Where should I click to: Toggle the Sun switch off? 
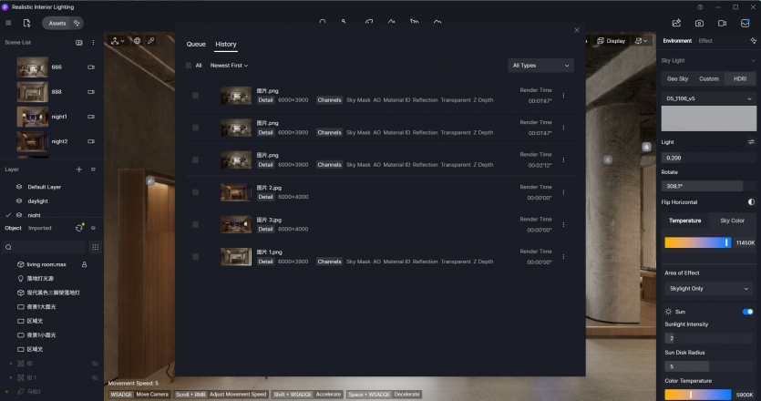(x=747, y=312)
